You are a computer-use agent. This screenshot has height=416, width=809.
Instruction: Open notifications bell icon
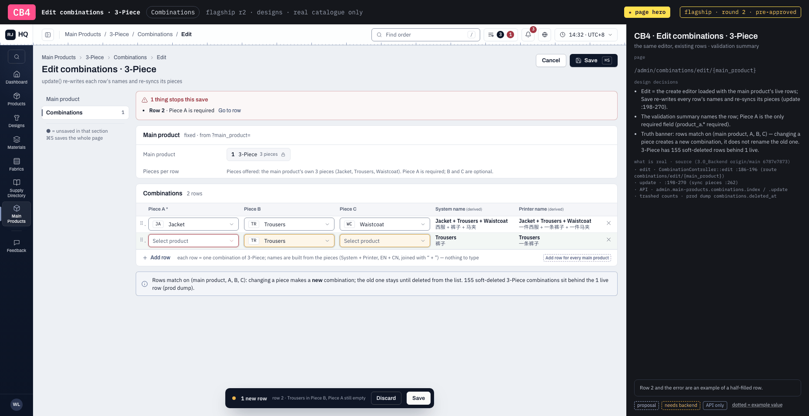(x=528, y=34)
